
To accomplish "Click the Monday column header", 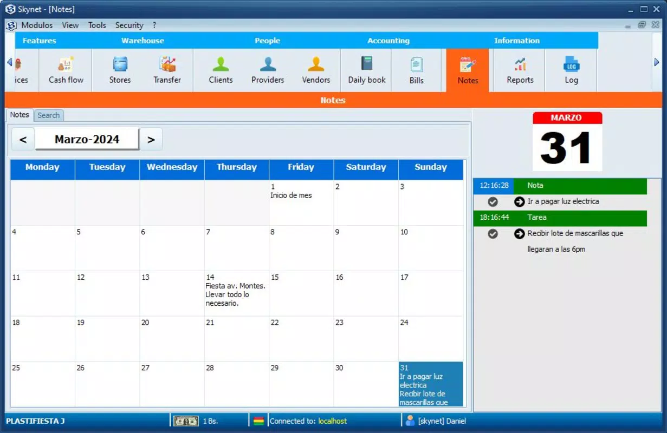I will pyautogui.click(x=43, y=169).
